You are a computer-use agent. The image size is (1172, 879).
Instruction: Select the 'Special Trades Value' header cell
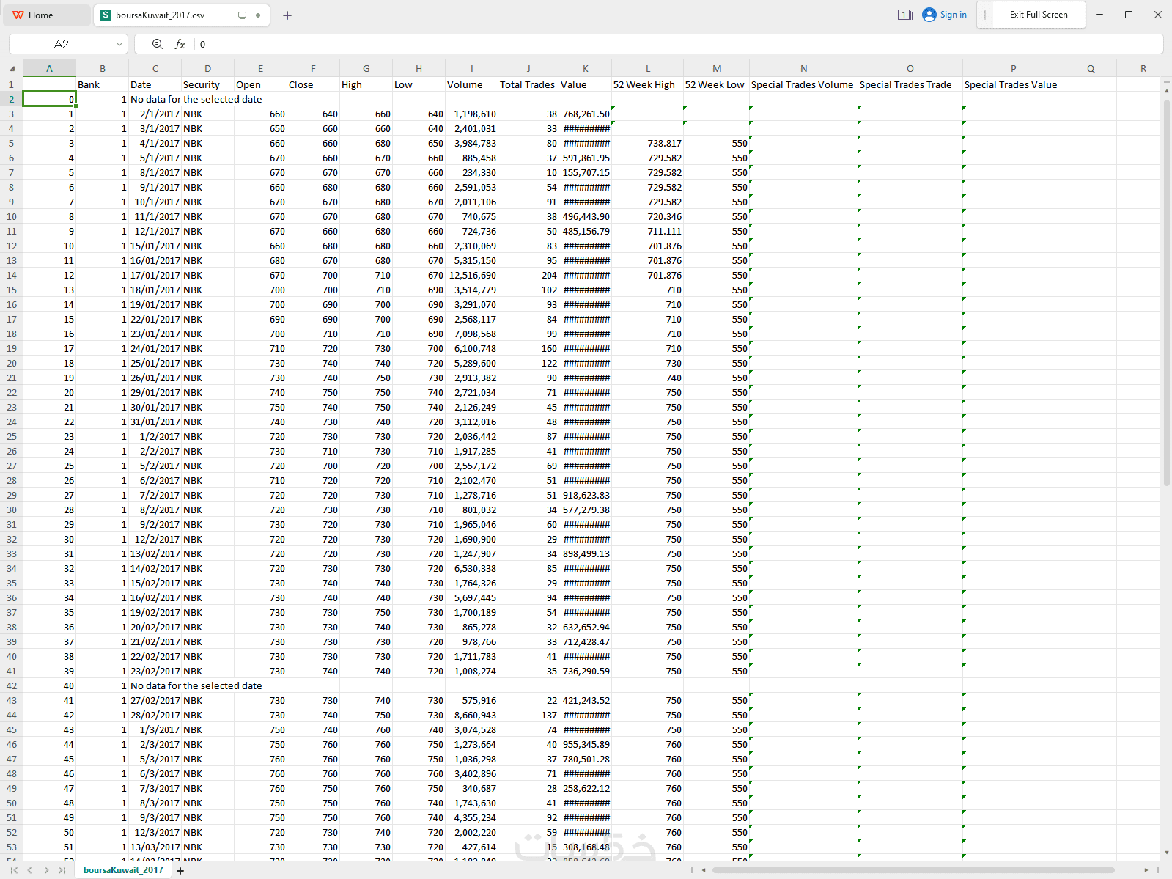[x=1013, y=84]
